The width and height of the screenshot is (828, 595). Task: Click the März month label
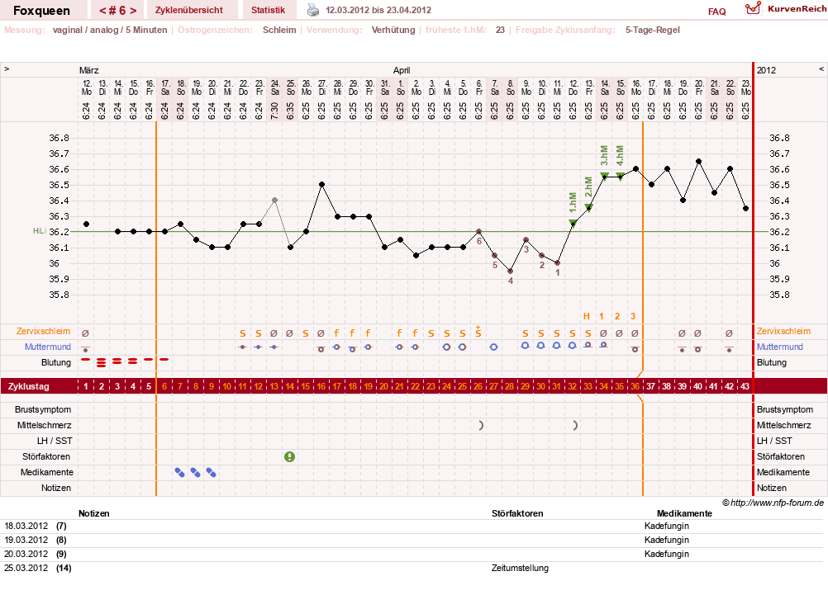tap(88, 70)
